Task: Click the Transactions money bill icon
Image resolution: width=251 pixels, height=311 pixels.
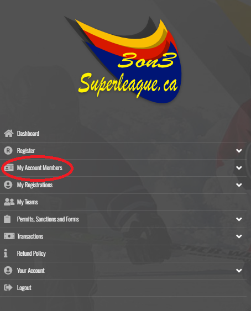Action: [9, 236]
